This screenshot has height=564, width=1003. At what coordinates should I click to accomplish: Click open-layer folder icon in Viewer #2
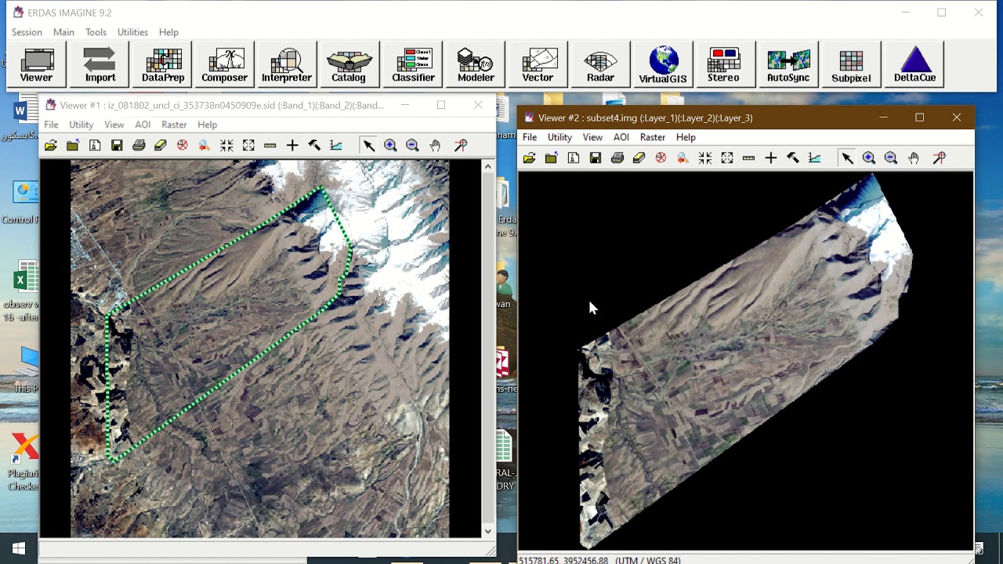[x=530, y=157]
